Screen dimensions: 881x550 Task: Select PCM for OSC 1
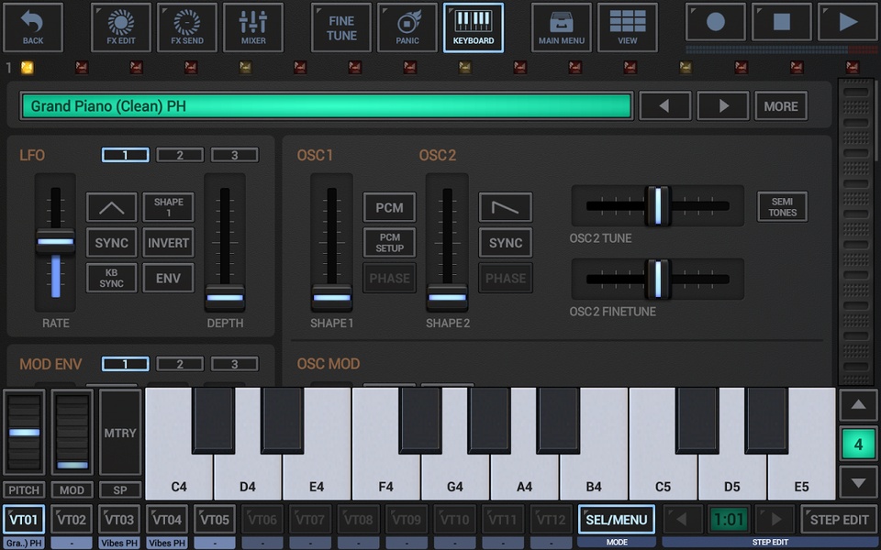tap(389, 208)
